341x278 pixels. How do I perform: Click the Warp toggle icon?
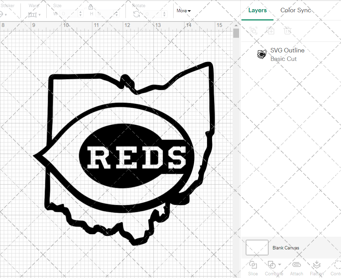pyautogui.click(x=33, y=14)
